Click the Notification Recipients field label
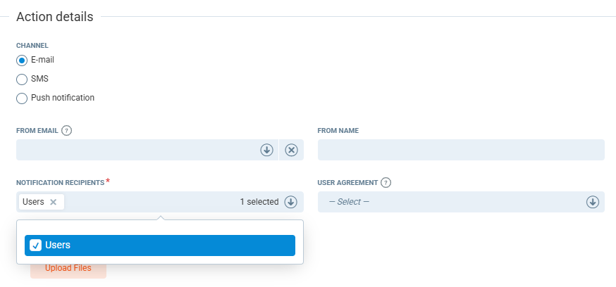 pyautogui.click(x=60, y=182)
